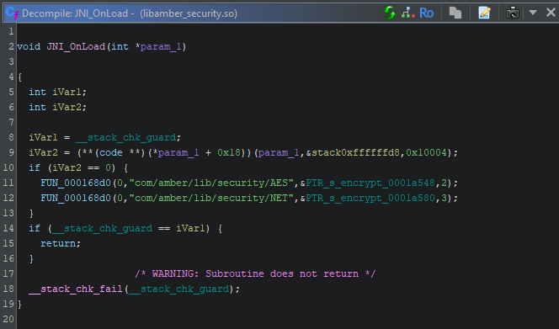The image size is (559, 329).
Task: Click the iVar2 declaration on line 6
Action: 67,108
